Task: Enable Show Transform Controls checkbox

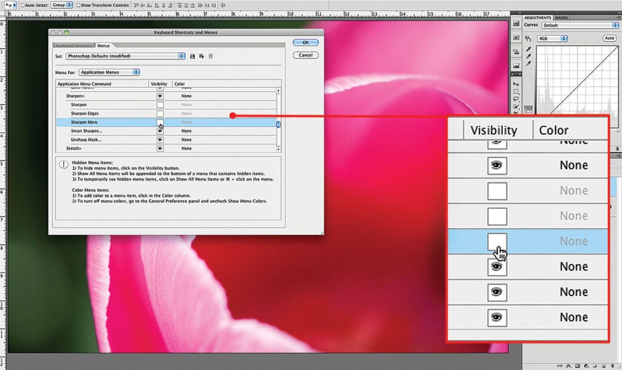Action: pos(78,5)
